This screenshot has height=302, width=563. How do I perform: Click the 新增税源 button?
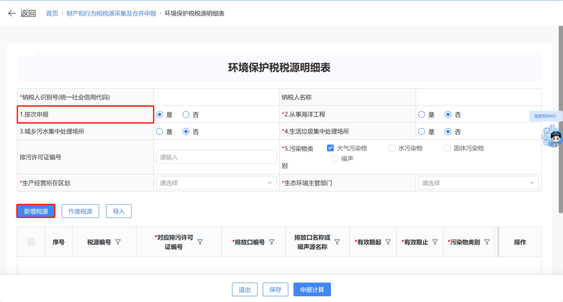[36, 211]
